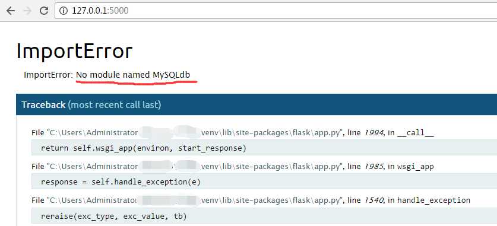Focus the address bar showing 127.0.0.1:5000
Viewport: 497px width, 226px height.
pos(276,11)
